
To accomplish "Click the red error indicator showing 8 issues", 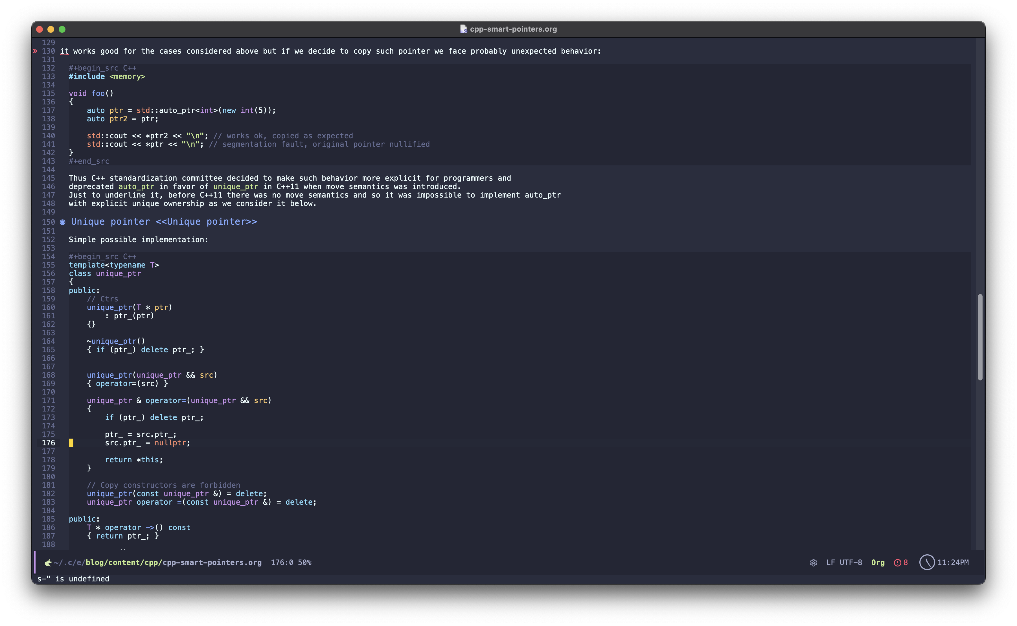I will (901, 563).
